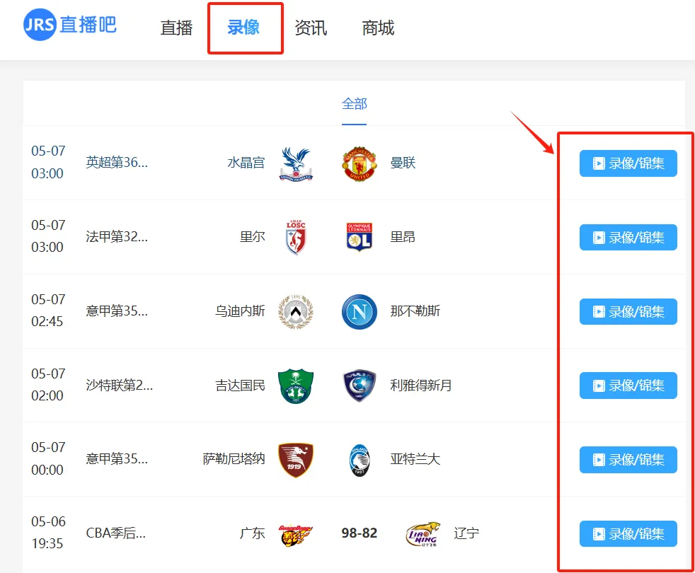The image size is (695, 573).
Task: Click the 意甲第35... link in 乌迪内斯 row
Action: [x=117, y=311]
